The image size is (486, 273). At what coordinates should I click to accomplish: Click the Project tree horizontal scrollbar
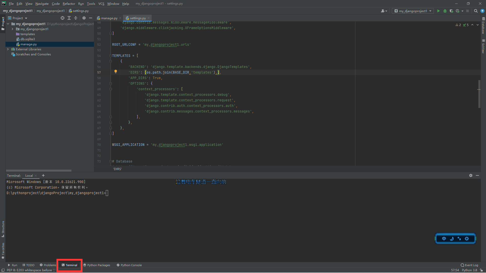(x=38, y=171)
